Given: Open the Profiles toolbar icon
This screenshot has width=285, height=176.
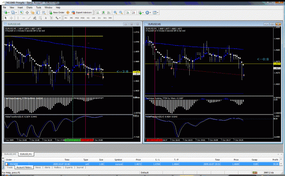Looking at the screenshot, I should pos(13,13).
